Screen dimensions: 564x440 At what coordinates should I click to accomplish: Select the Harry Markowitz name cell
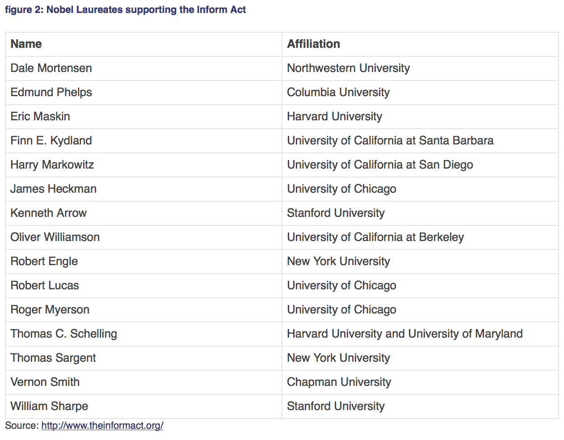click(x=52, y=165)
